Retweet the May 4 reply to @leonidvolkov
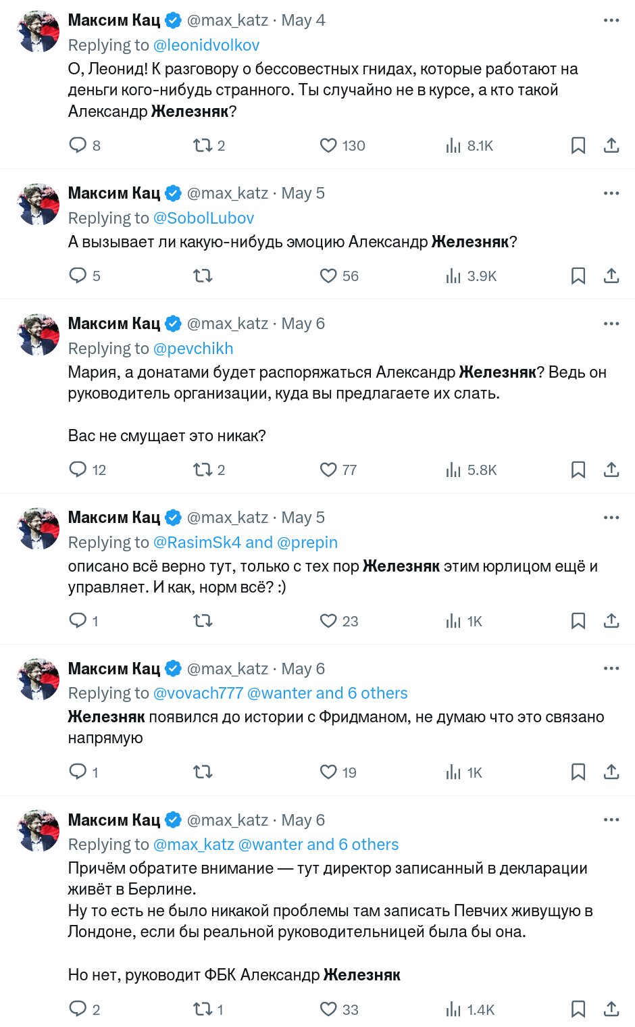635x1027 pixels. pyautogui.click(x=203, y=145)
